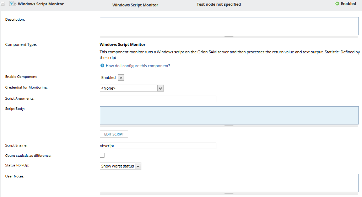362x197 pixels.
Task: Click into the Script Engine field
Action: point(158,146)
